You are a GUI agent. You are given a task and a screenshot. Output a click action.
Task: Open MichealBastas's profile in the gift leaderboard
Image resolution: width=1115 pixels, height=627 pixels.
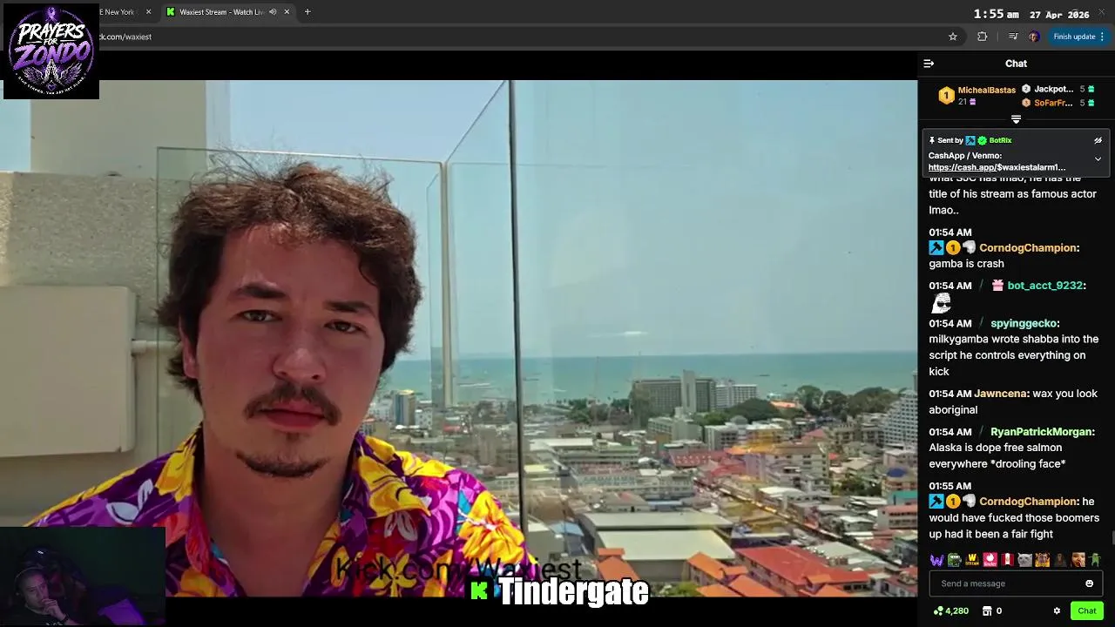click(986, 90)
